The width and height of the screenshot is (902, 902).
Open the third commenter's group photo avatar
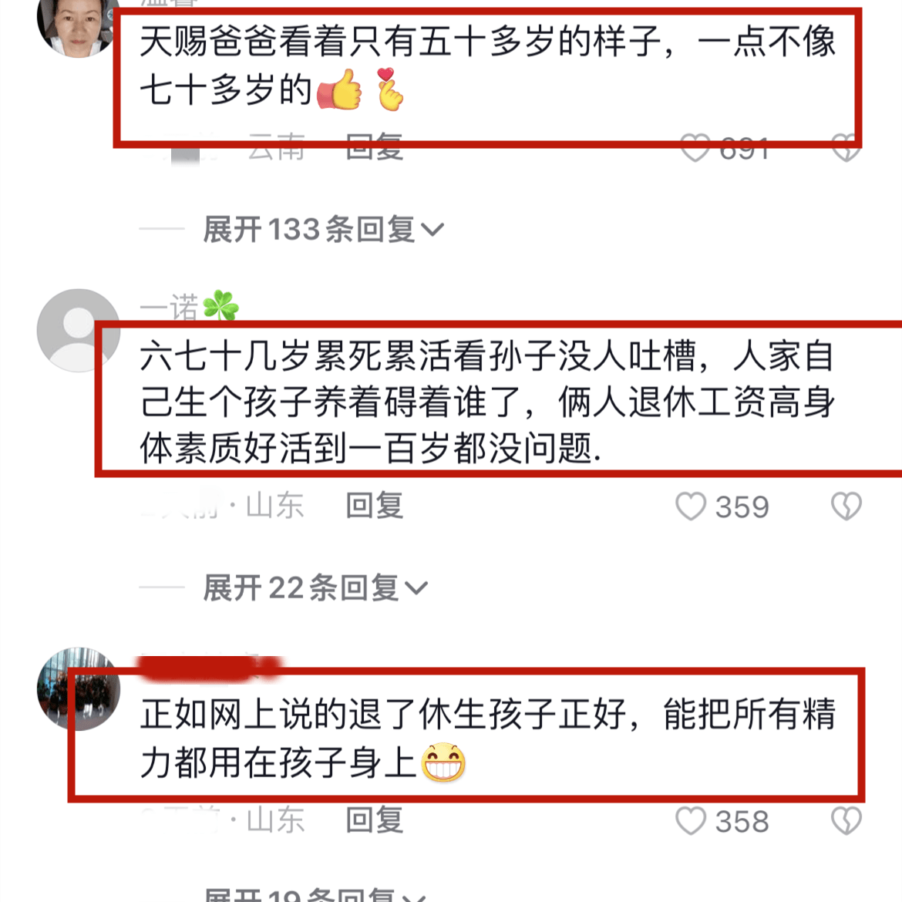(78, 688)
